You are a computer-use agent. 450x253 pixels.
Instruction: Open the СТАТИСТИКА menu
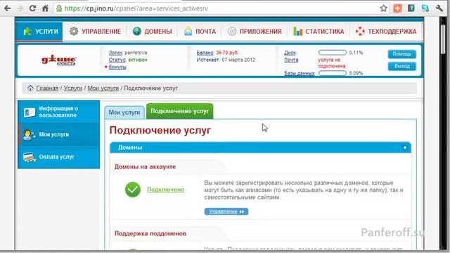pyautogui.click(x=319, y=31)
